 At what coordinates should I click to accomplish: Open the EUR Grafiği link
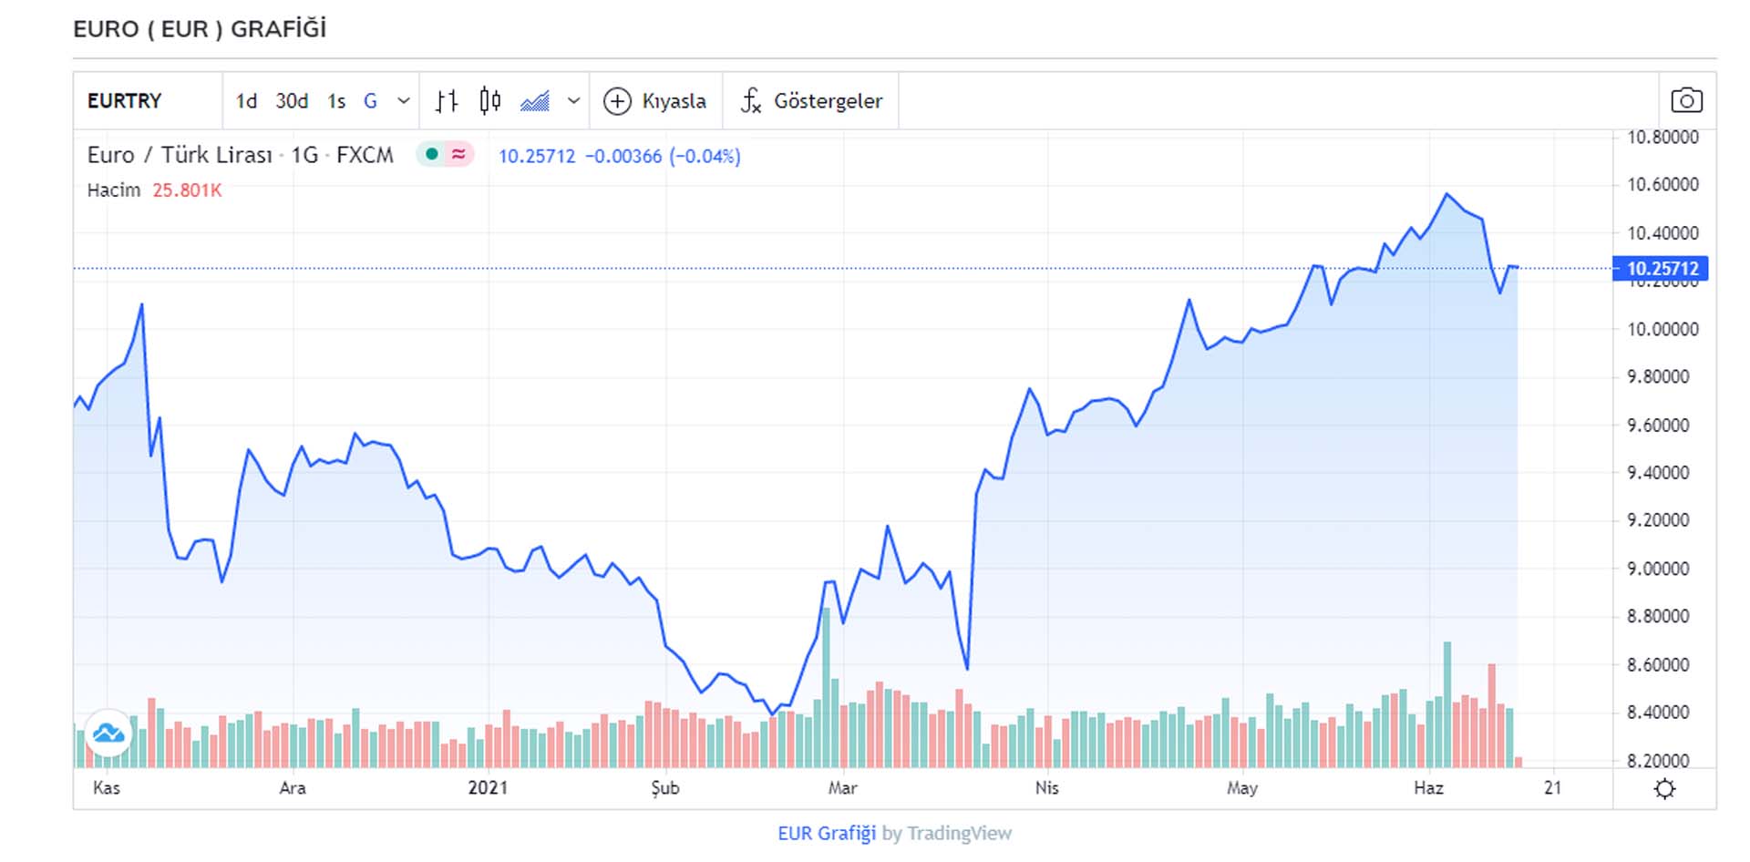[x=826, y=832]
